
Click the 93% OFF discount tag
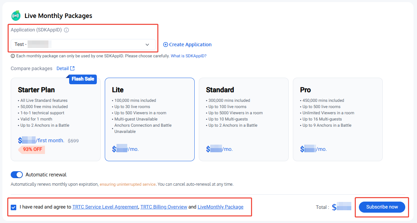pos(32,150)
